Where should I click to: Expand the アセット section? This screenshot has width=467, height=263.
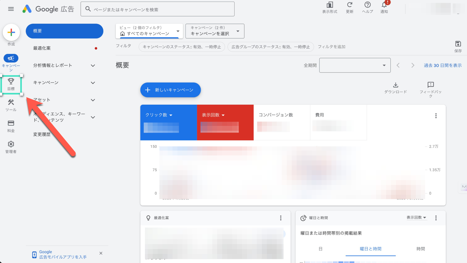click(x=93, y=100)
